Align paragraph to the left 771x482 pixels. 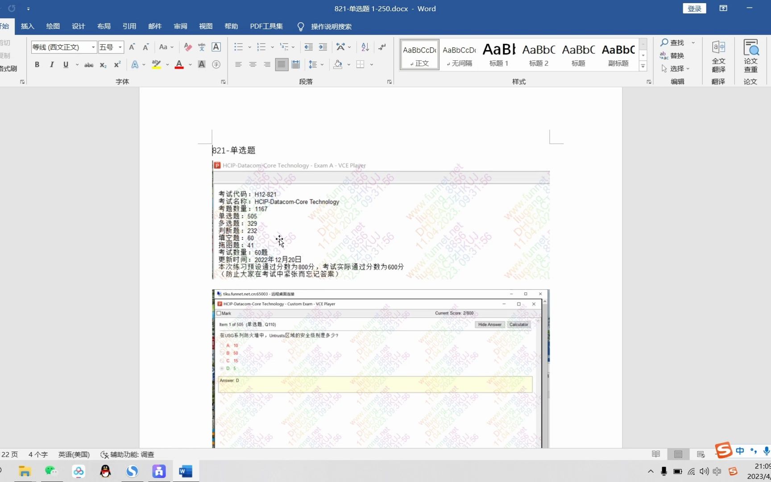[x=238, y=65]
